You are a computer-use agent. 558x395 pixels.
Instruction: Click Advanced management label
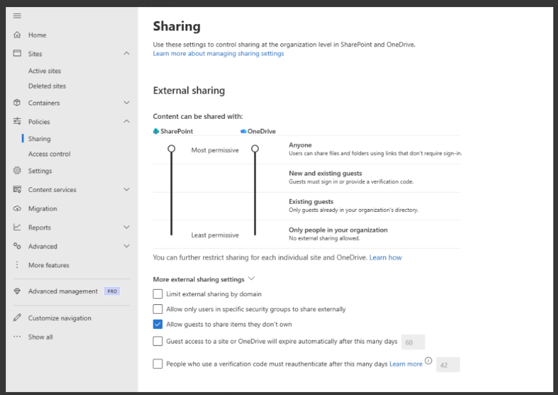click(63, 291)
